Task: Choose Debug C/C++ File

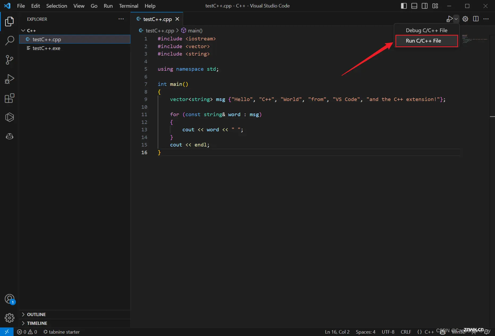Action: point(426,30)
